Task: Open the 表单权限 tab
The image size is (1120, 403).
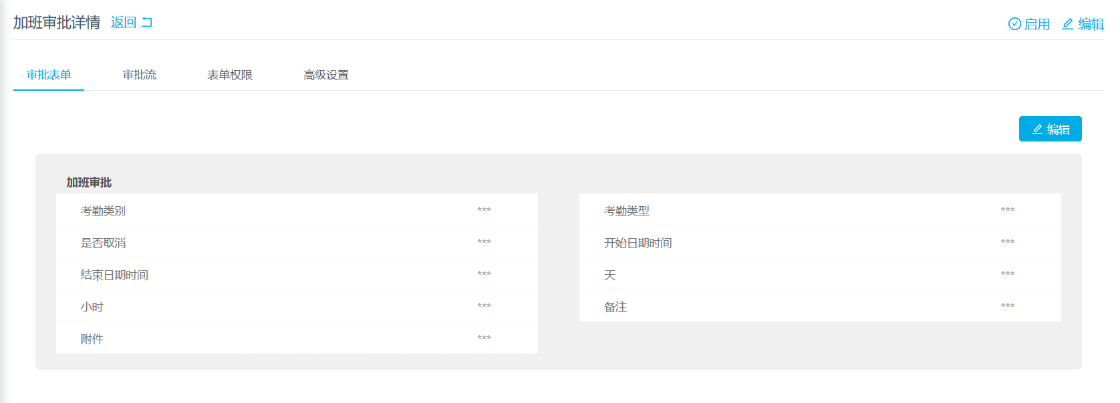Action: point(230,75)
